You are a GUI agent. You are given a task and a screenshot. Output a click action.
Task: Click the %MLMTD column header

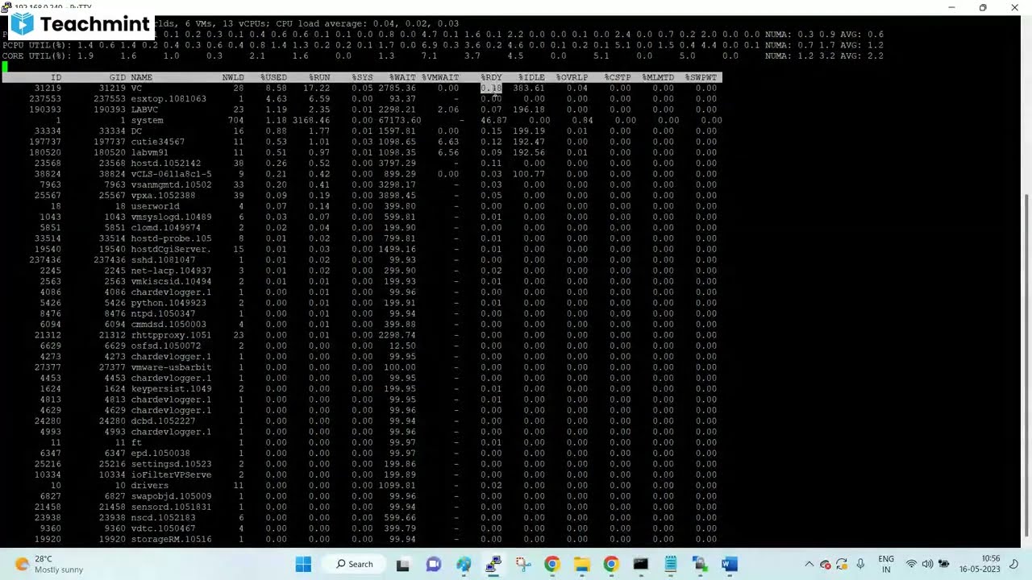(x=658, y=77)
